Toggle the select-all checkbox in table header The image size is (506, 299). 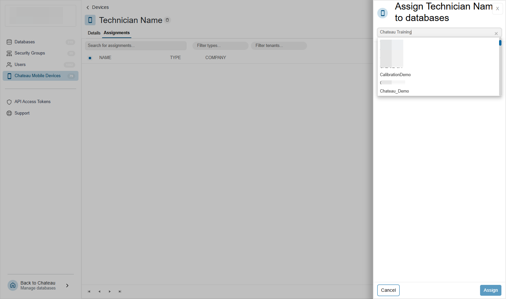pyautogui.click(x=90, y=58)
